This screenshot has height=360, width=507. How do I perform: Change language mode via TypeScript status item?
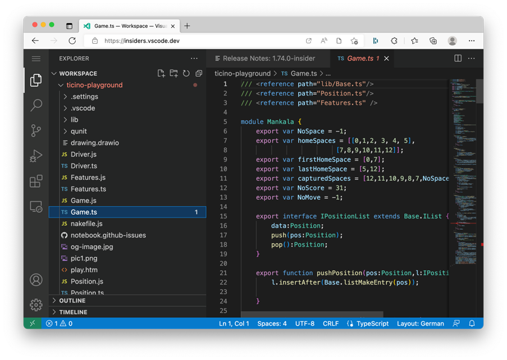click(x=368, y=323)
